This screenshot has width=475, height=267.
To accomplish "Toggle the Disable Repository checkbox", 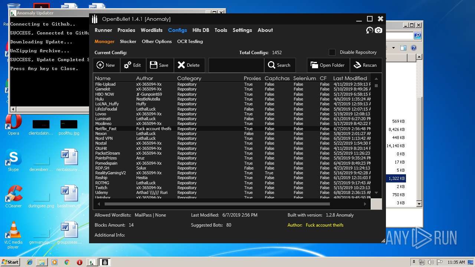I will tap(332, 52).
